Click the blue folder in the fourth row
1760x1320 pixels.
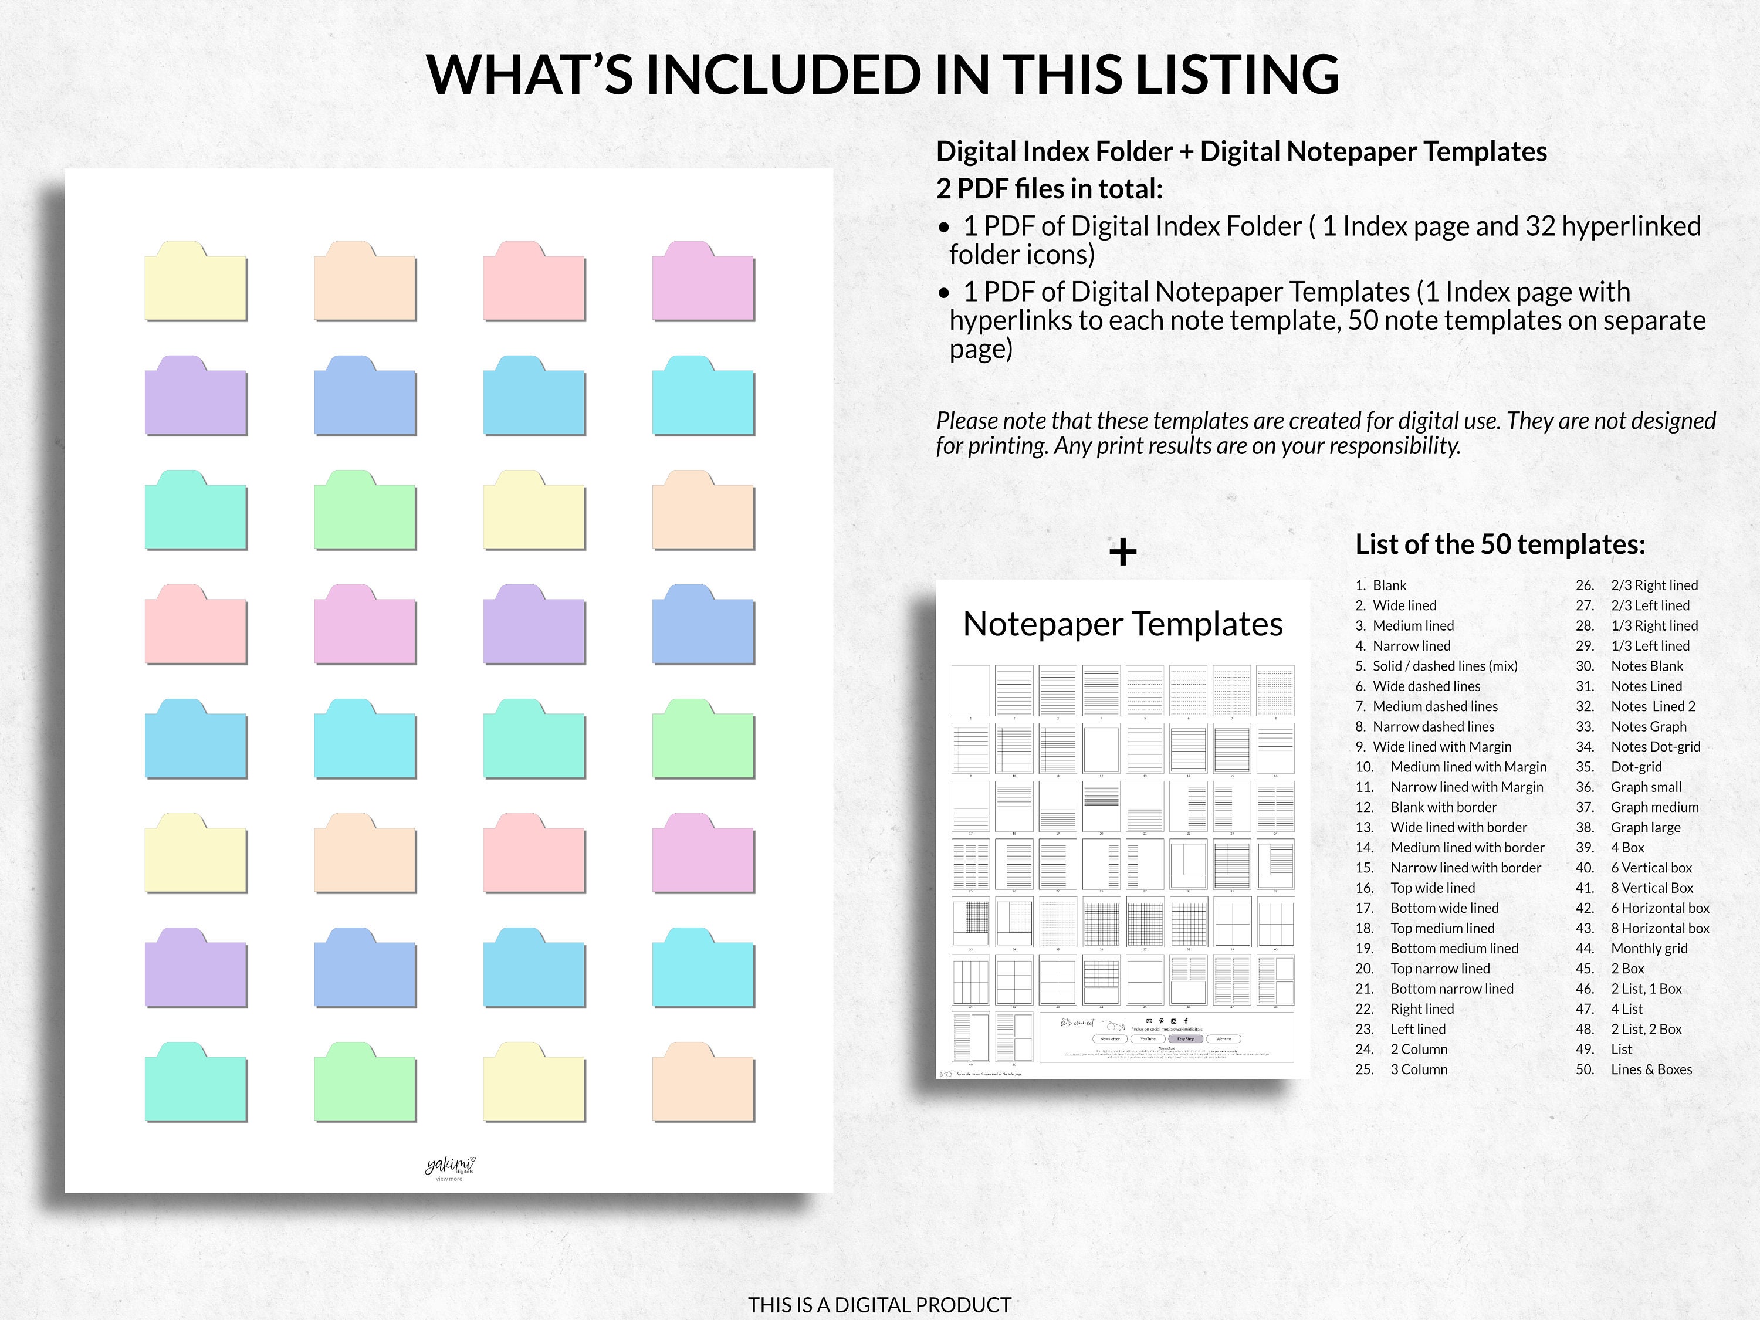703,625
